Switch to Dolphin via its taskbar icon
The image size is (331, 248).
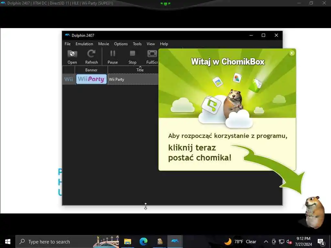point(175,242)
